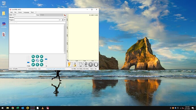Viewport: 196px width, 110px height.
Task: Click the jog up arrow button
Action: (37, 56)
